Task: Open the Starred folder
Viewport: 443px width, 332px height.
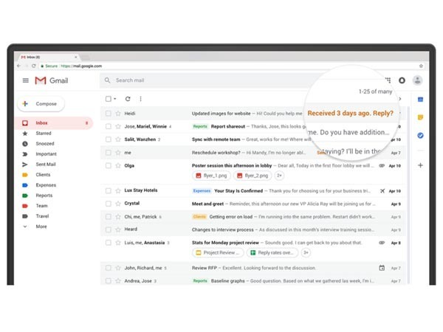Action: tap(44, 134)
